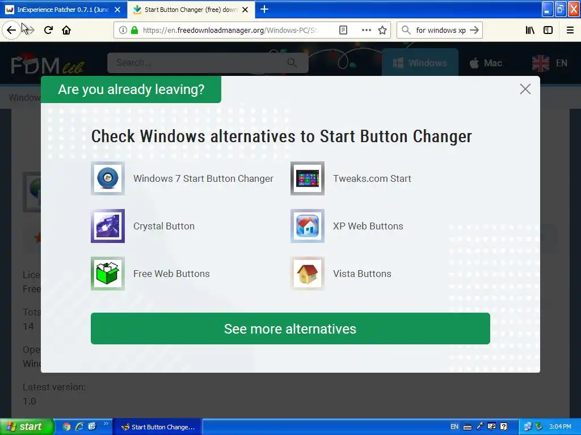Click the site search magnifier icon
581x435 pixels.
click(x=292, y=62)
